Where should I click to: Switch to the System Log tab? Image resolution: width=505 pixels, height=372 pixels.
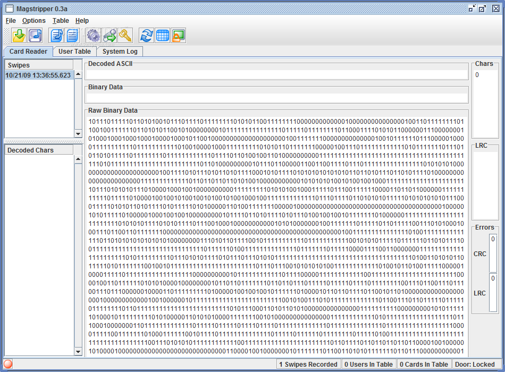[x=120, y=52]
